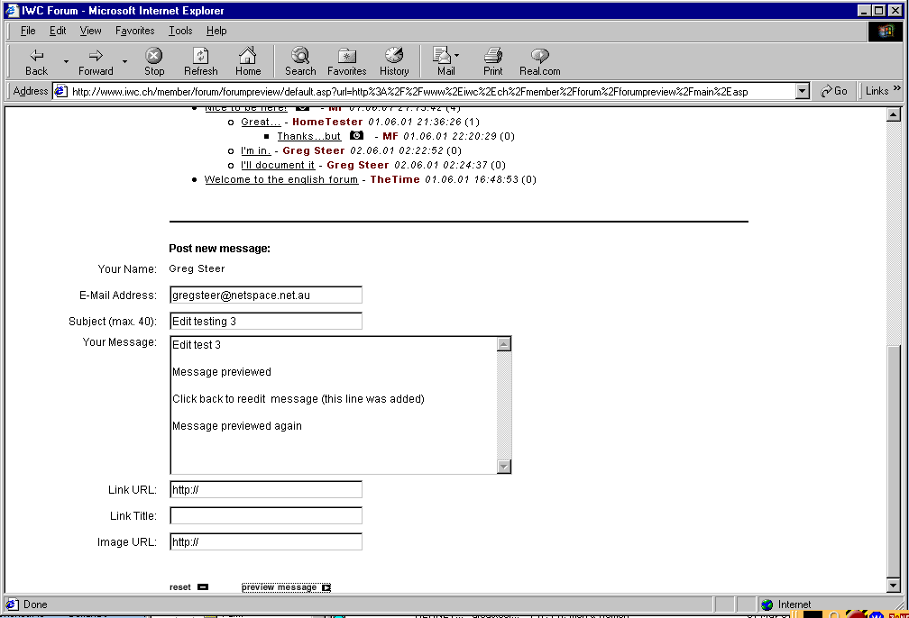The width and height of the screenshot is (909, 618).
Task: Click the message textarea scroll up arrow
Action: click(x=504, y=344)
